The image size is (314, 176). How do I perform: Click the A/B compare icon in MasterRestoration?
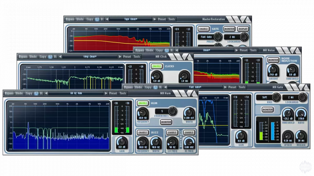(x=97, y=19)
